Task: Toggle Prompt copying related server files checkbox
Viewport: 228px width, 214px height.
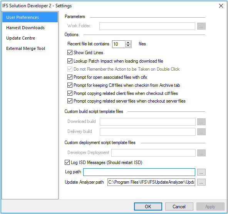Action: click(x=70, y=101)
